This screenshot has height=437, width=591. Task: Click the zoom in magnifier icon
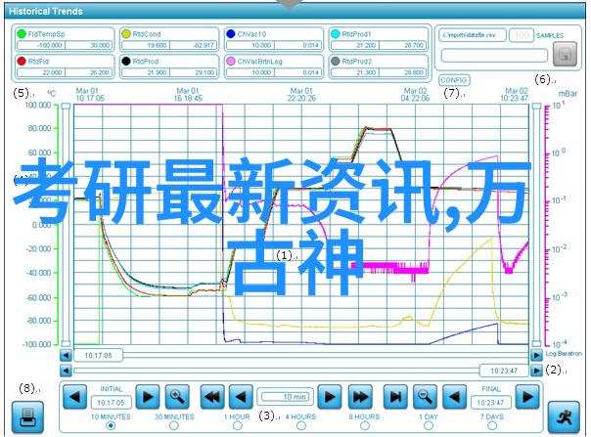[177, 397]
